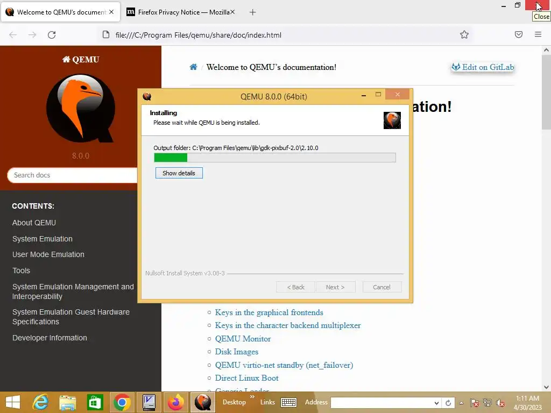551x413 pixels.
Task: Open the Disk Images link
Action: 237,352
